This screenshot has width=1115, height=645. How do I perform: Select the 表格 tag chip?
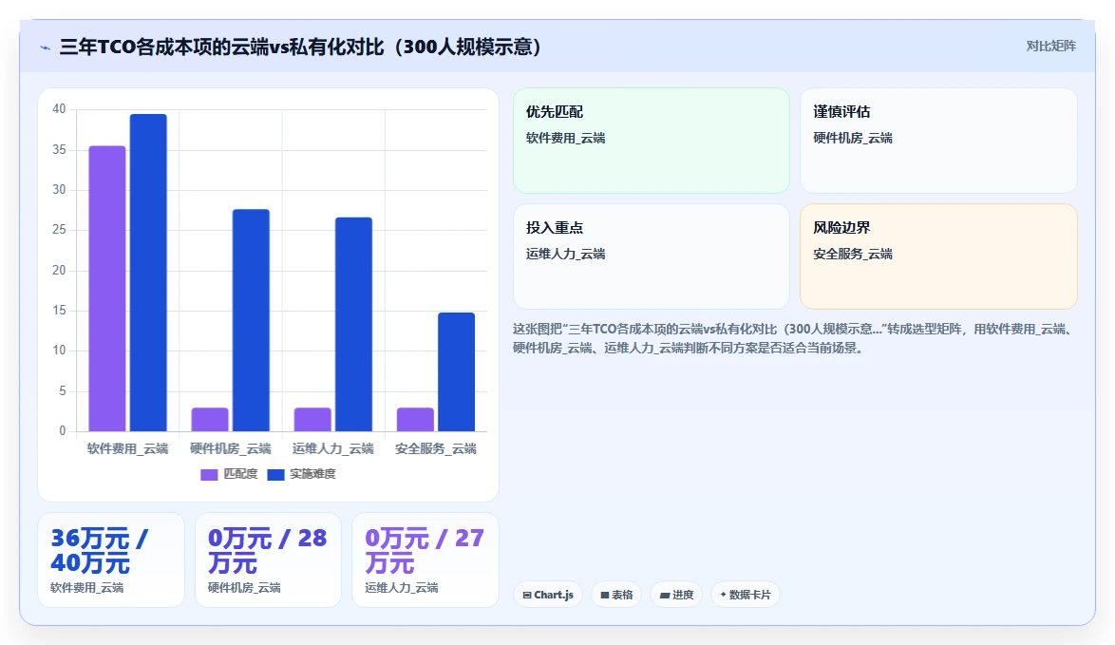(616, 595)
